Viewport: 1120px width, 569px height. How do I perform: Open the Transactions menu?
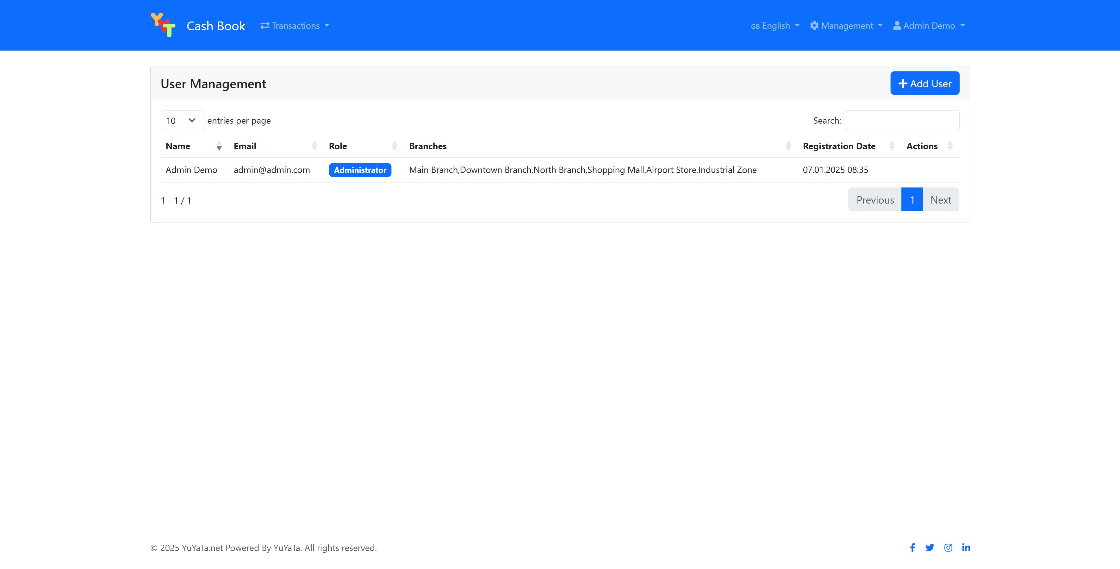pyautogui.click(x=295, y=26)
